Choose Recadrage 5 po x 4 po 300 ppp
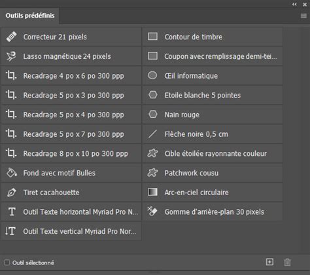The width and height of the screenshot is (310, 275). click(71, 115)
